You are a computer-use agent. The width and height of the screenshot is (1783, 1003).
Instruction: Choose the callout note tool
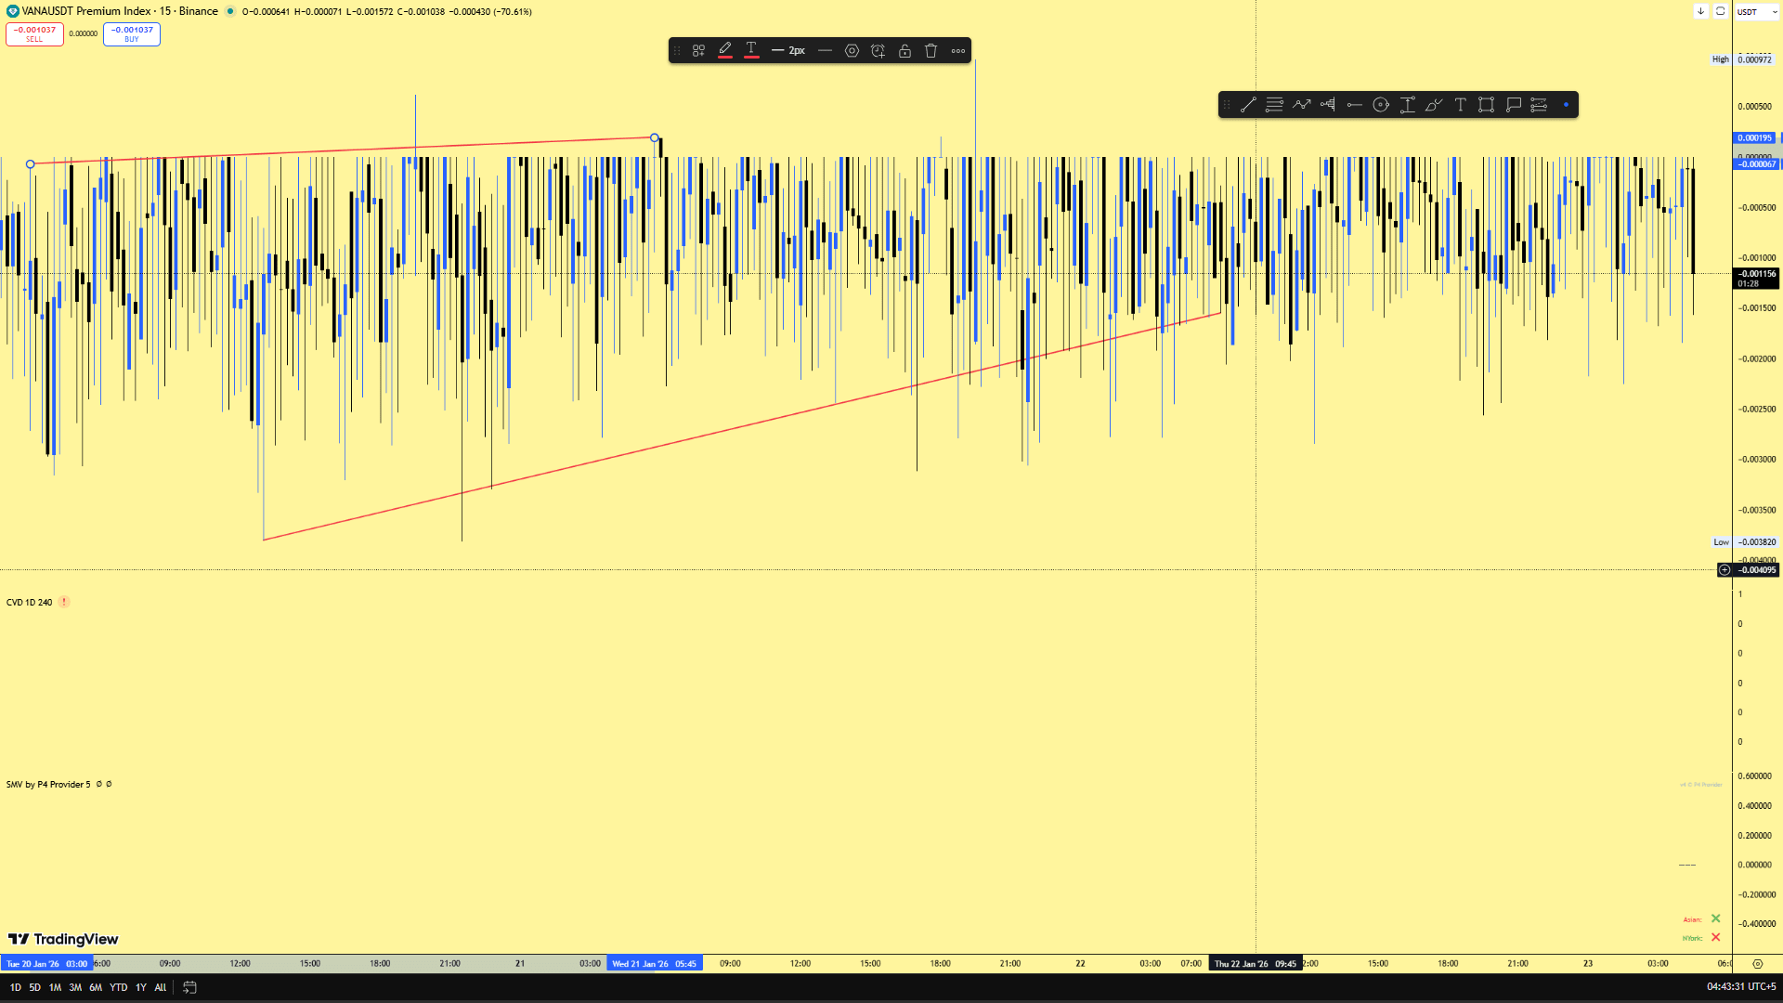1513,105
